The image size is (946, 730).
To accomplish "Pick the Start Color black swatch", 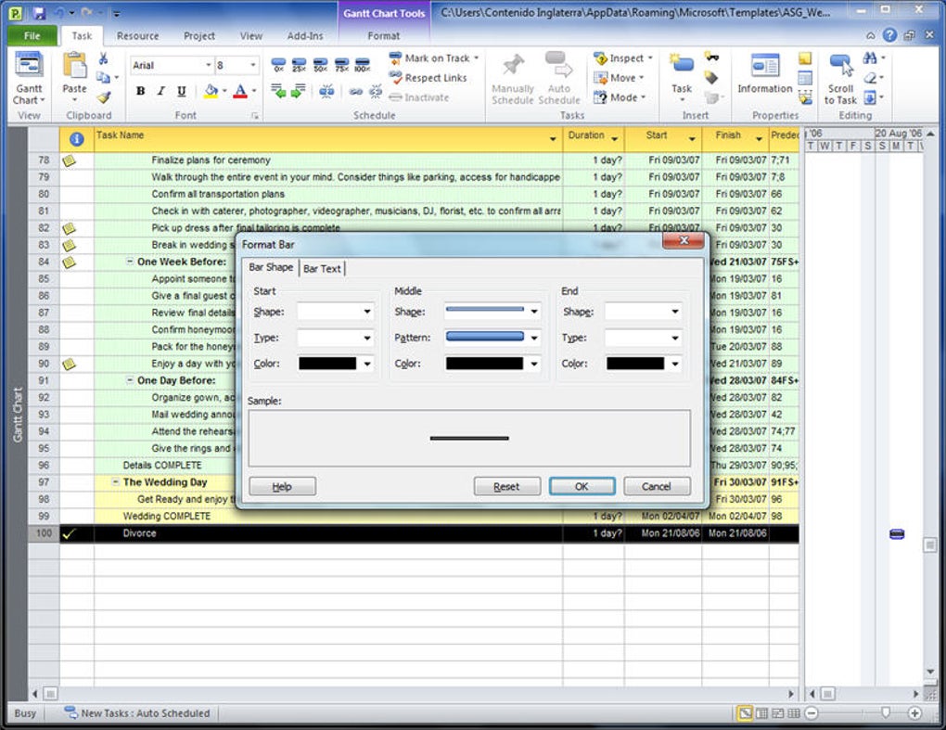I will [x=327, y=364].
